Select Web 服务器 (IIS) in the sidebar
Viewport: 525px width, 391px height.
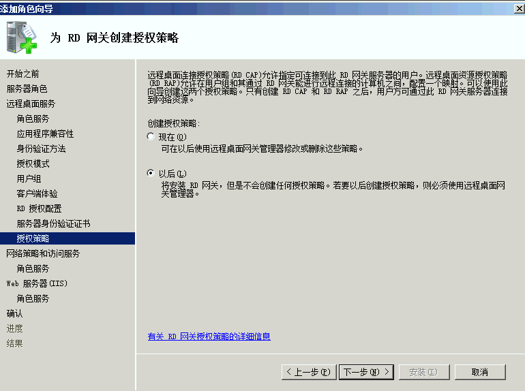click(x=37, y=283)
